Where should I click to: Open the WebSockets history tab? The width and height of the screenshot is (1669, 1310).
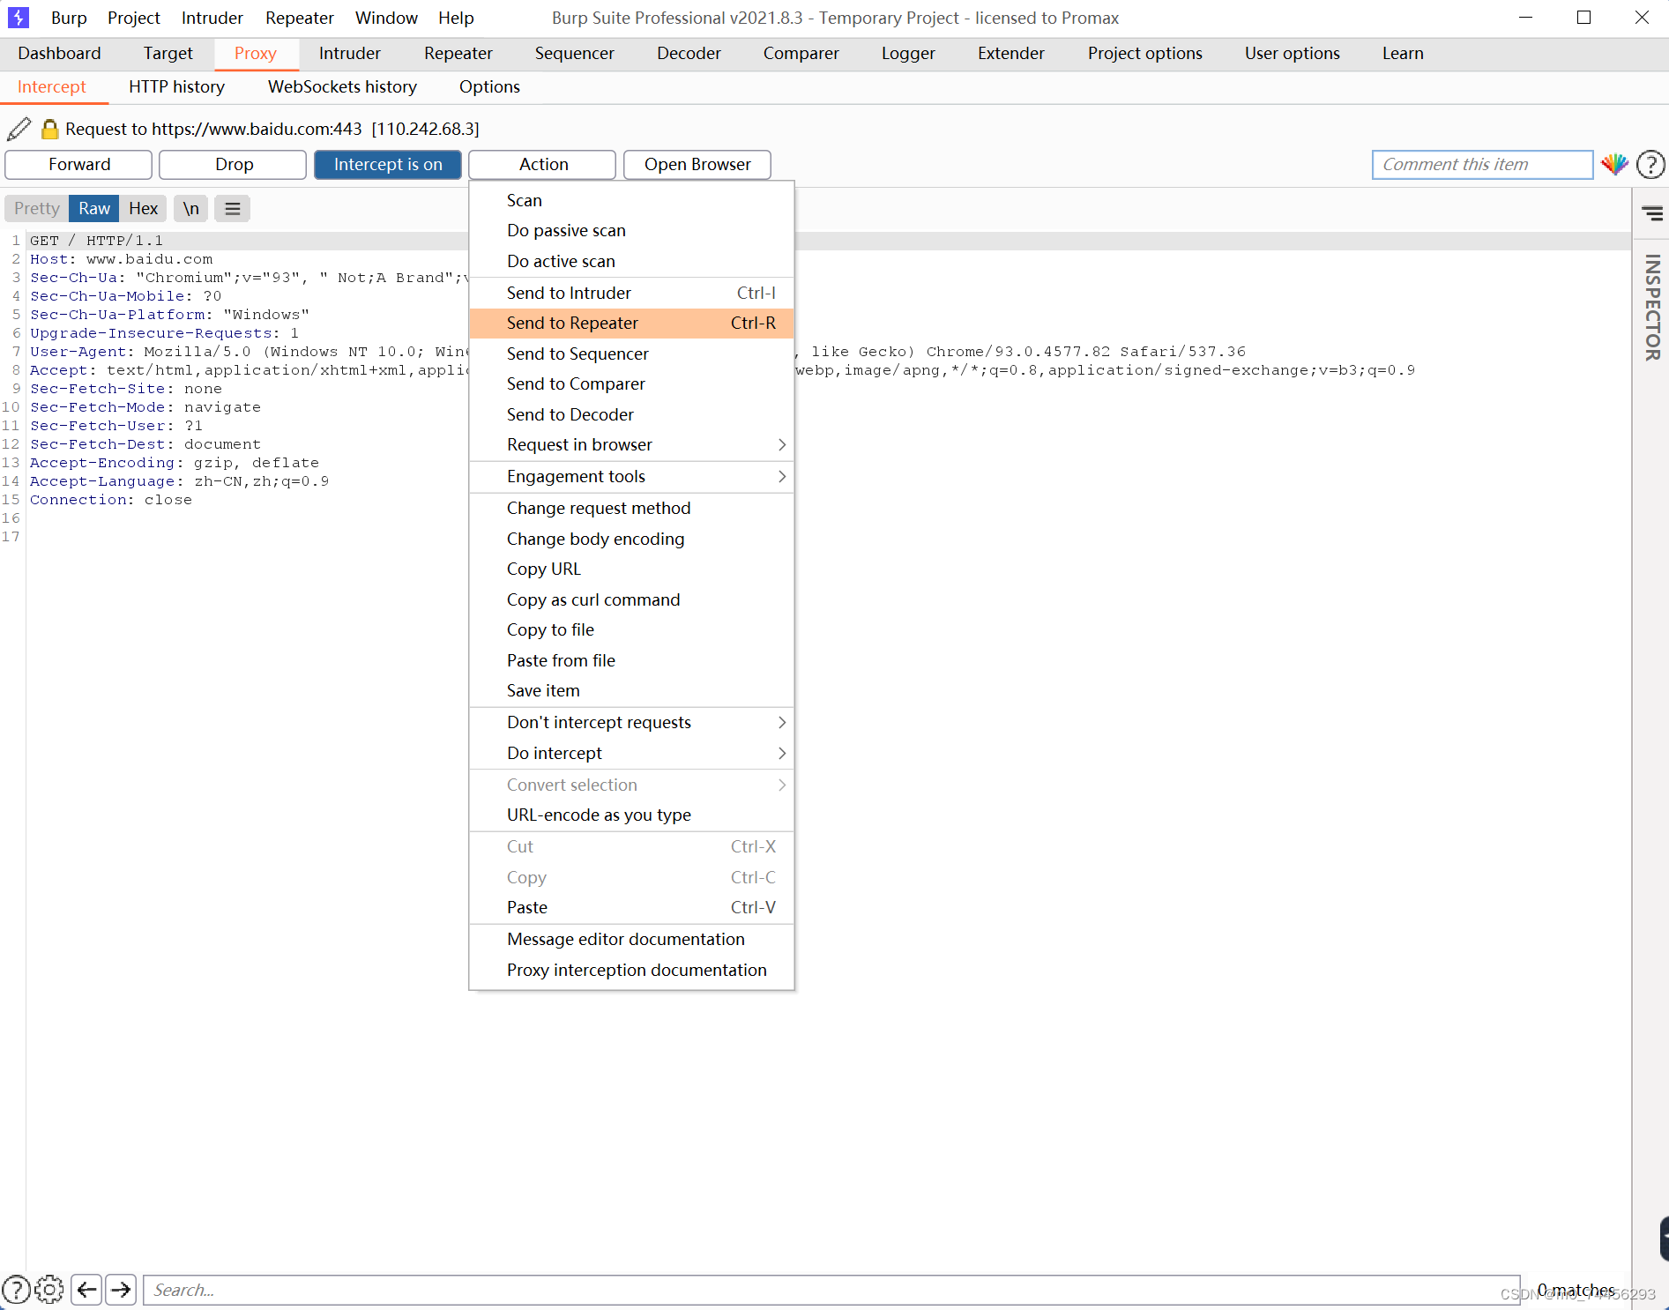click(x=342, y=87)
